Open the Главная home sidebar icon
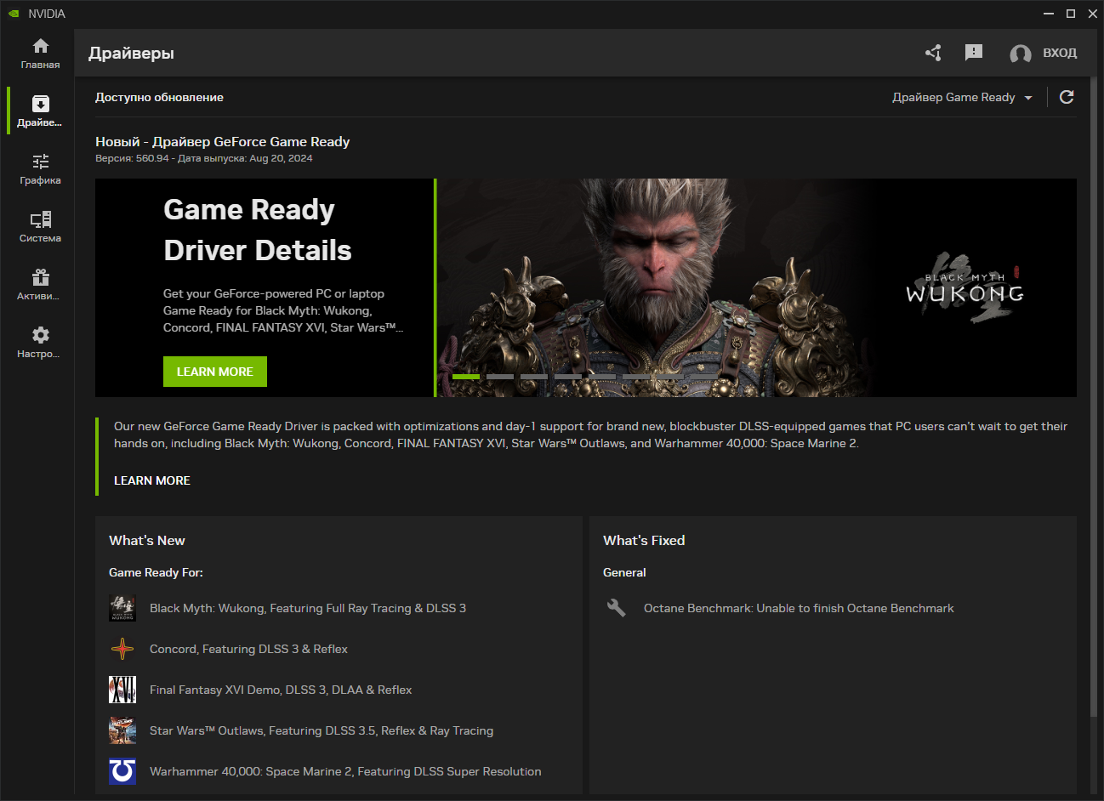The height and width of the screenshot is (801, 1104). (x=40, y=53)
